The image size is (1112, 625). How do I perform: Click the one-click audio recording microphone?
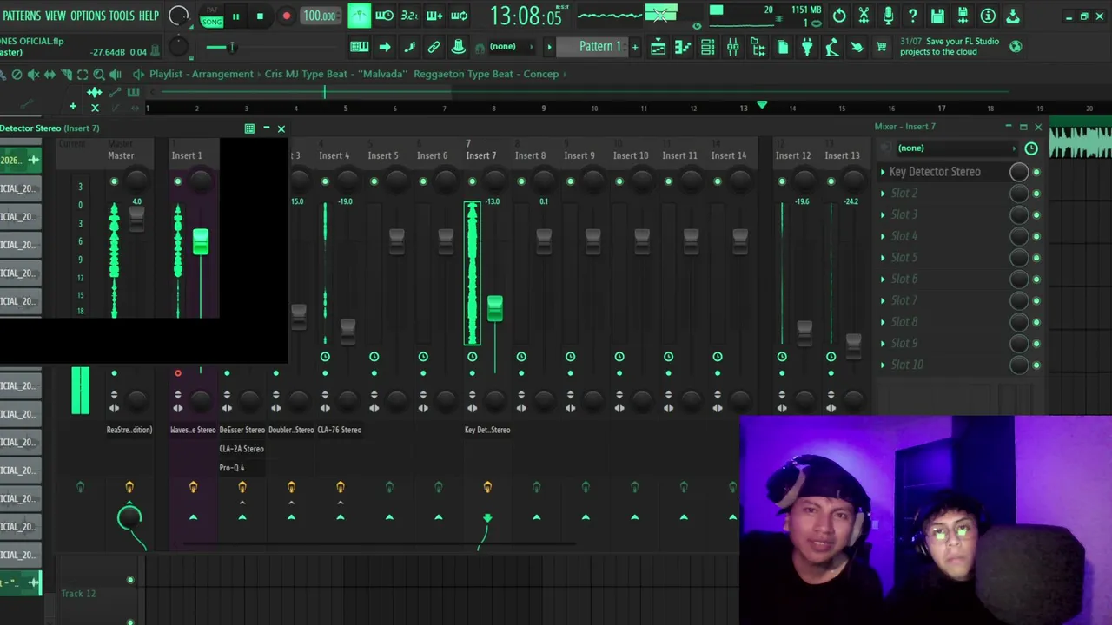tap(888, 16)
